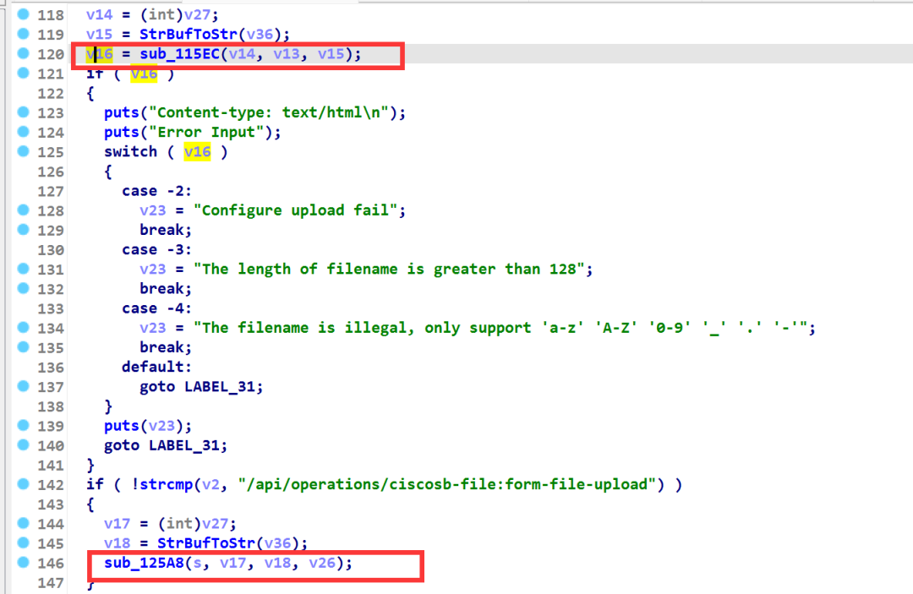Click LABEL_31 on line 140

point(183,445)
